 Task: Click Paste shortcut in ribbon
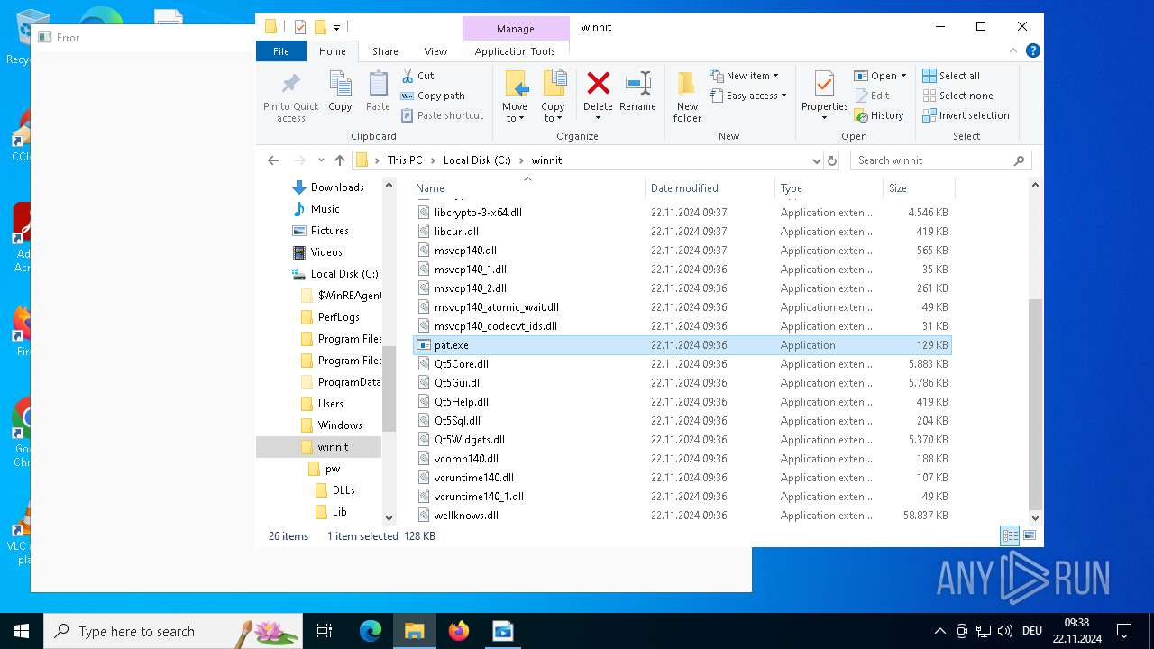pyautogui.click(x=442, y=115)
